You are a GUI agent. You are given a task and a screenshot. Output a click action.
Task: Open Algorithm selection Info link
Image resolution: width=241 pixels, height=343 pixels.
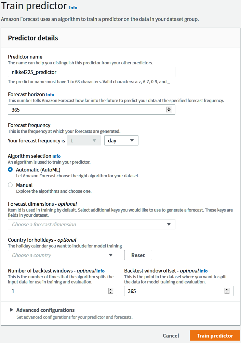click(x=56, y=156)
